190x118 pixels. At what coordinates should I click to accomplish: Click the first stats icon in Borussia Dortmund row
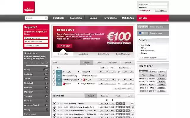[117, 111]
